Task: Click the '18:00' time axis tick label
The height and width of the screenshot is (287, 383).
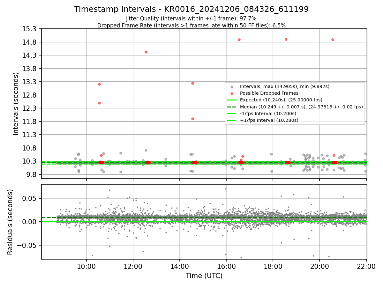Action: click(x=273, y=267)
